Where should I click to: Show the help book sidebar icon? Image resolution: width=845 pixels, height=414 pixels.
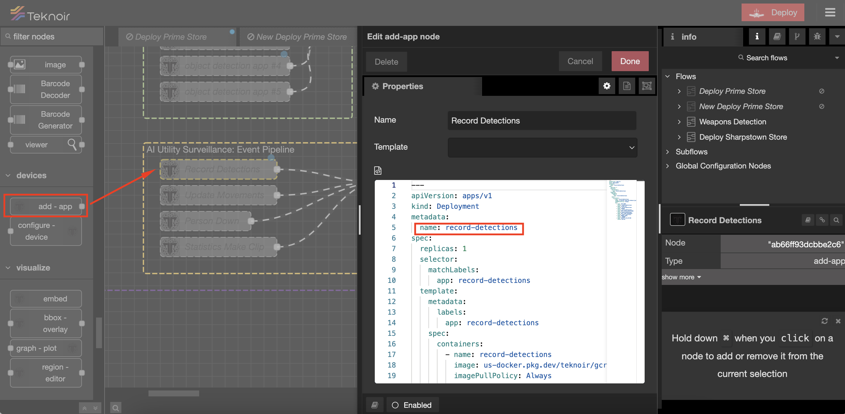tap(777, 36)
